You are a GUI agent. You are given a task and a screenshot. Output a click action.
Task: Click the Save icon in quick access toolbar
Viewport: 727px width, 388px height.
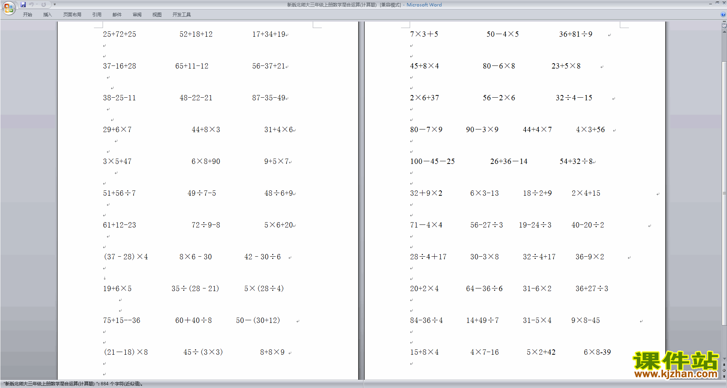point(23,5)
